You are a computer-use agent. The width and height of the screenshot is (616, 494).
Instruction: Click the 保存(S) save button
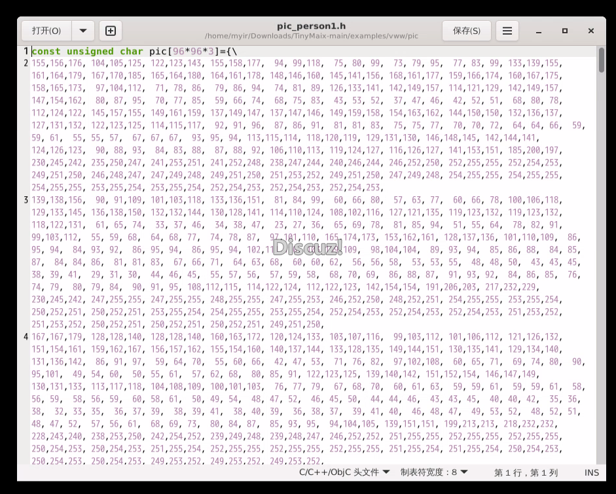pos(466,30)
